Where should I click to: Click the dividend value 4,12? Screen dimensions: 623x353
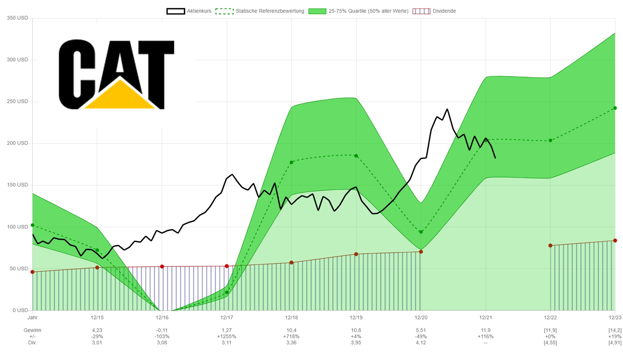pyautogui.click(x=421, y=343)
